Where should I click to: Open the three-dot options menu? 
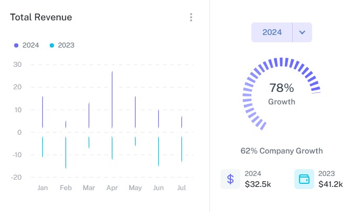click(x=191, y=17)
